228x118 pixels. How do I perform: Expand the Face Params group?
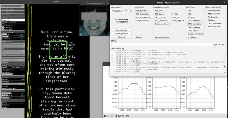point(13,12)
